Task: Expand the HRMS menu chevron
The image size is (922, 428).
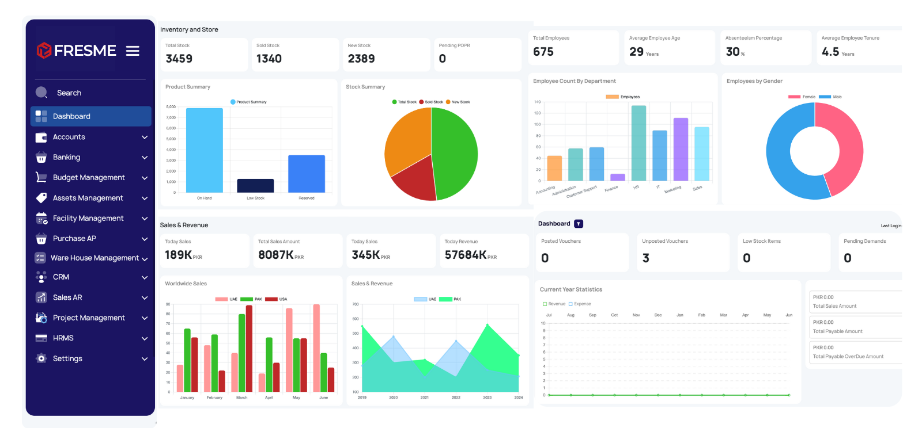Action: [x=145, y=338]
